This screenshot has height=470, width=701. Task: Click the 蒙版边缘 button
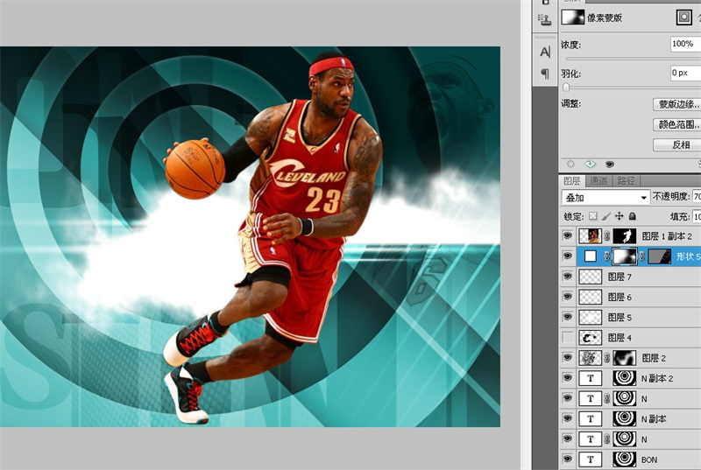click(x=678, y=104)
